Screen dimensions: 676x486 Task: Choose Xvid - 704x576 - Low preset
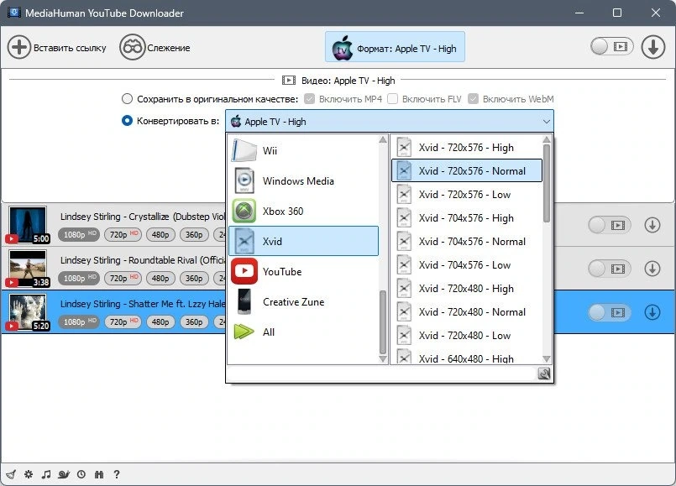(466, 264)
